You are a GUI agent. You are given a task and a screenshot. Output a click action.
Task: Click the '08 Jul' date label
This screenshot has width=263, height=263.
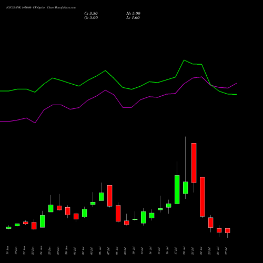click(x=117, y=250)
